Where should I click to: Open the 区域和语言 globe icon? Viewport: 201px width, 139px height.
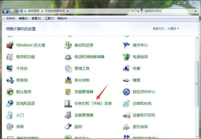tap(10, 103)
